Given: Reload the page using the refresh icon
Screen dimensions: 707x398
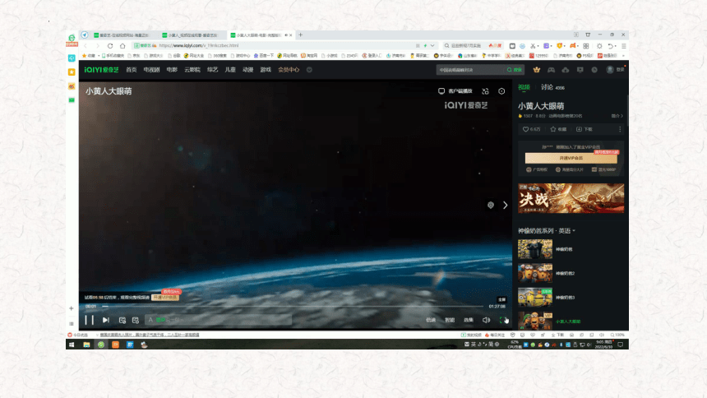Looking at the screenshot, I should coord(110,45).
